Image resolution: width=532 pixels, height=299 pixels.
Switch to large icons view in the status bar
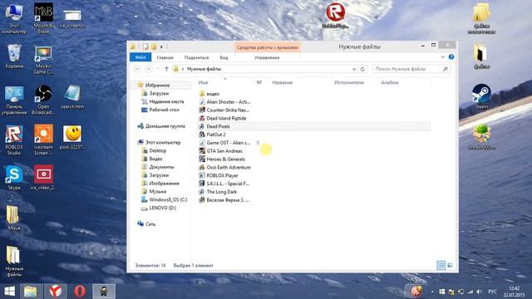(450, 266)
